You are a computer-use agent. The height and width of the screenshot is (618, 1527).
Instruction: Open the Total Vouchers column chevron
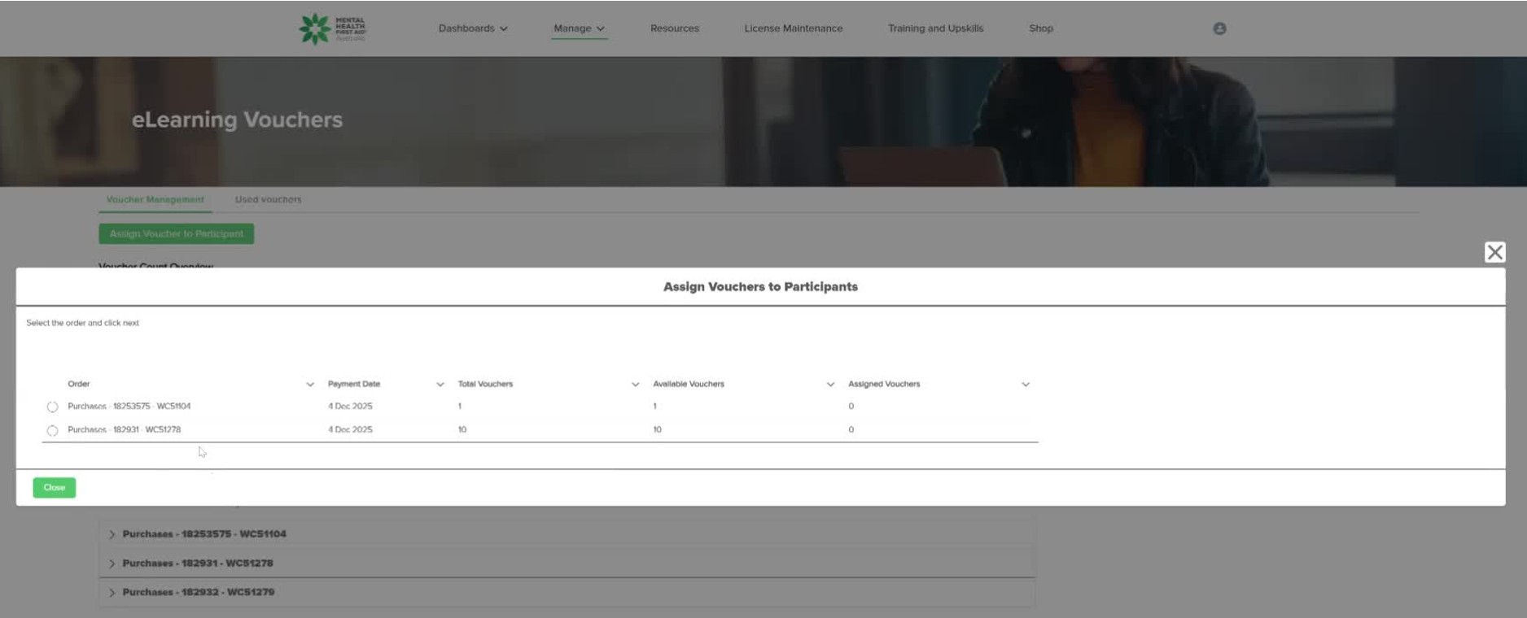pyautogui.click(x=636, y=385)
